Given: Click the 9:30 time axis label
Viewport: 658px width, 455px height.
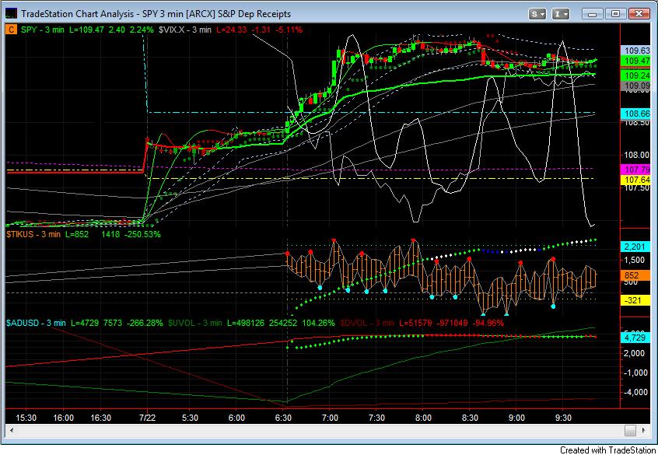Looking at the screenshot, I should pyautogui.click(x=563, y=418).
